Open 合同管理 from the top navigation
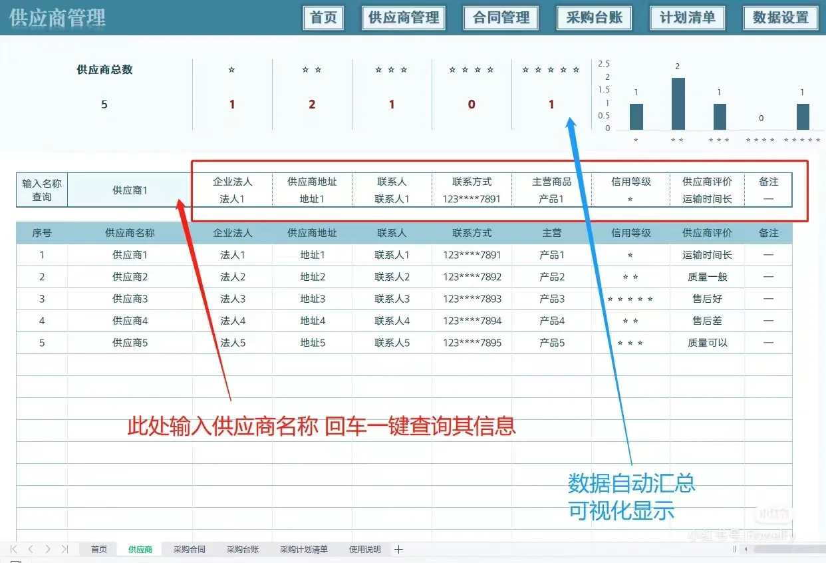The width and height of the screenshot is (826, 563). pos(500,18)
